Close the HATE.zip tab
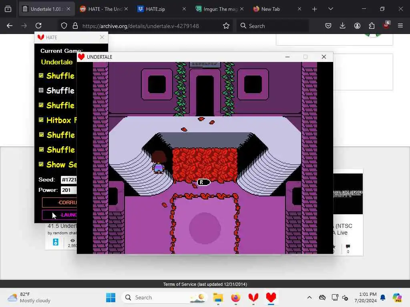The image size is (410, 307). pos(184,9)
